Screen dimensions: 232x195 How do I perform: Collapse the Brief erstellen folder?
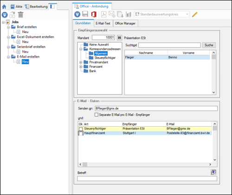8,27
